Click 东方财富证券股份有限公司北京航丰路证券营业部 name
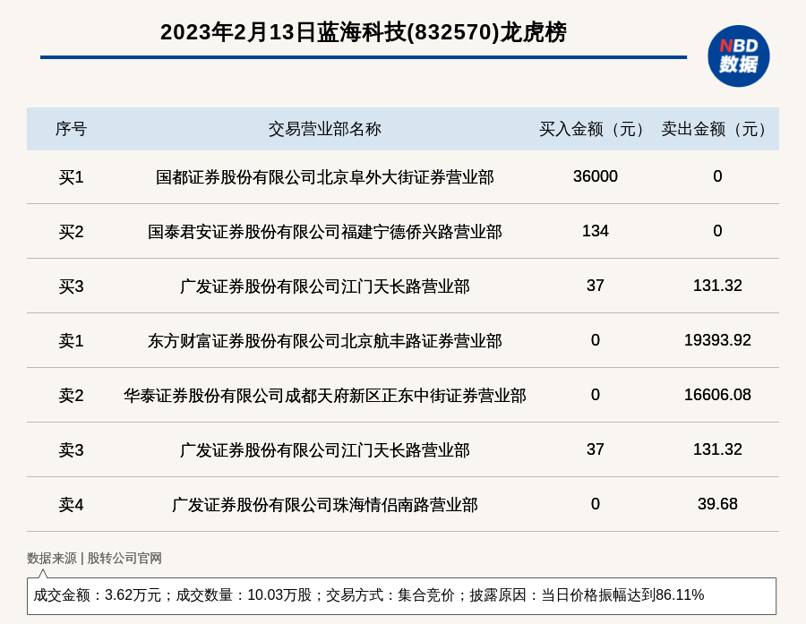Screen dimensions: 806x624 325,341
